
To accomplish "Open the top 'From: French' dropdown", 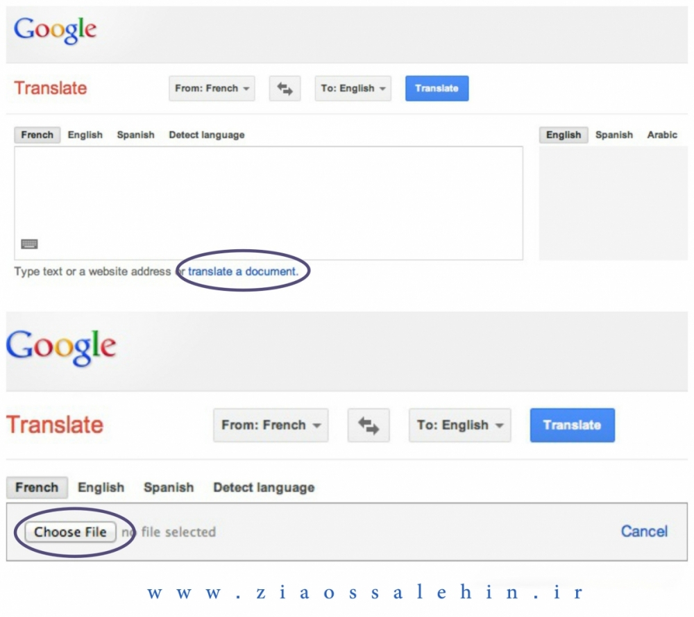I will pos(212,89).
